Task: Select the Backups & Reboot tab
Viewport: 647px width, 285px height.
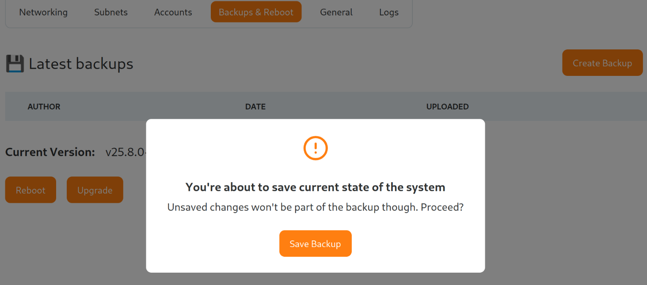Action: (256, 12)
